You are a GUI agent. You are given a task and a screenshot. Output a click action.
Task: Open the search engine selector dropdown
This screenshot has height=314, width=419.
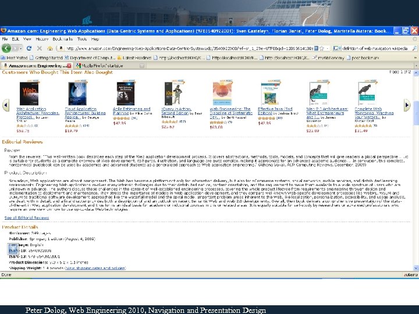point(337,48)
